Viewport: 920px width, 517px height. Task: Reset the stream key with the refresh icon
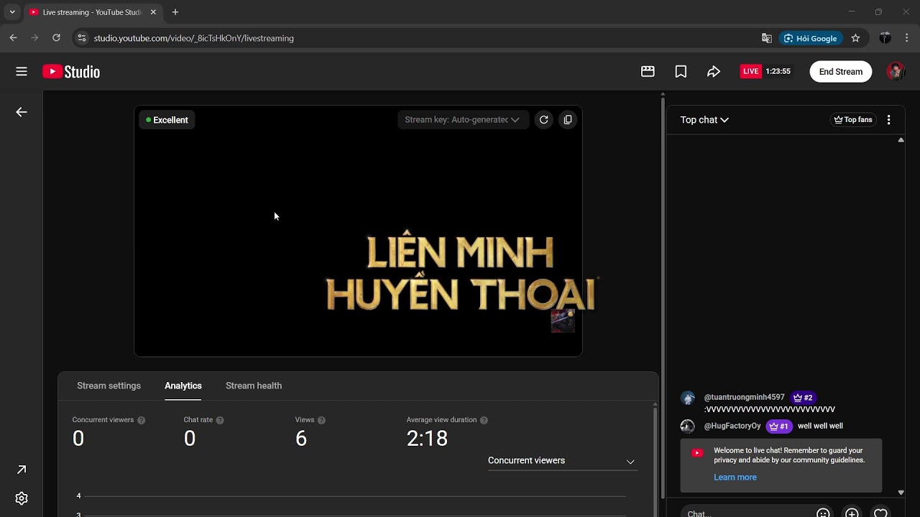point(544,120)
